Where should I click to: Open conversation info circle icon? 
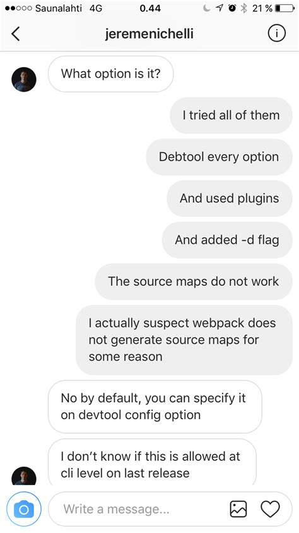coord(277,34)
